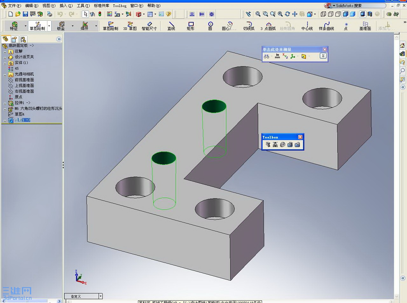
Task: Enable Shaded With Edges display
Action: pos(346,14)
